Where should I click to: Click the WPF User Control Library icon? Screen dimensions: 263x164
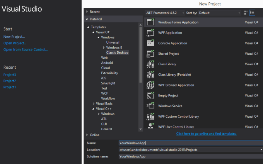[x=150, y=125]
